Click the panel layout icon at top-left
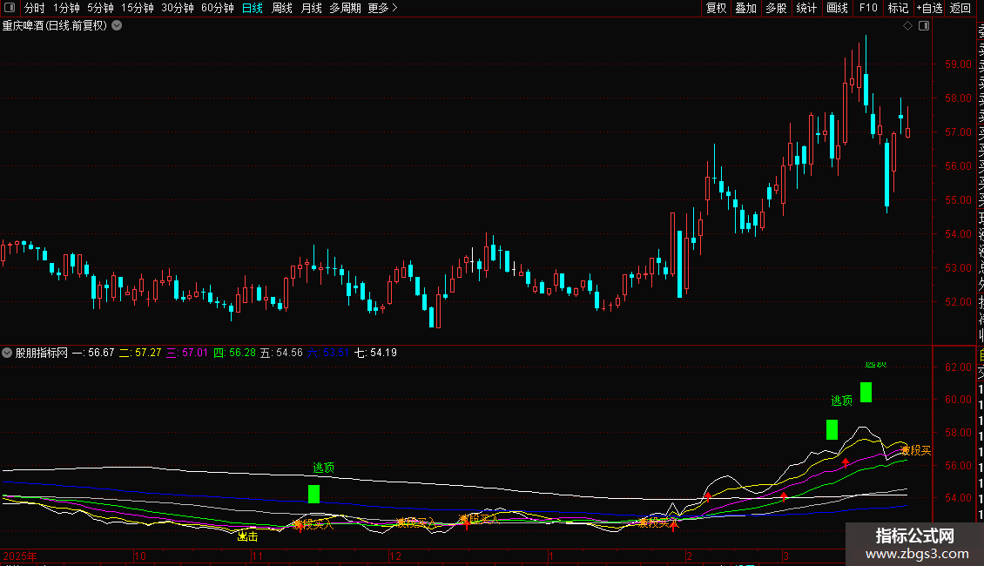Viewport: 984px width, 566px height. [x=10, y=9]
